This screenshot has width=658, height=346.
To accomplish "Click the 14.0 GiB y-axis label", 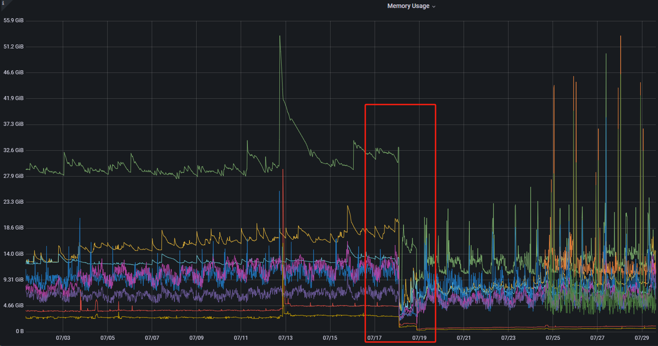I will tap(13, 254).
